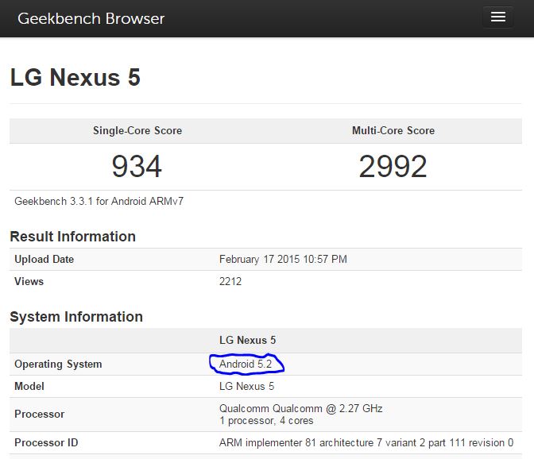This screenshot has height=459, width=534.
Task: Select the Multi-Core Score column header
Action: [x=393, y=130]
